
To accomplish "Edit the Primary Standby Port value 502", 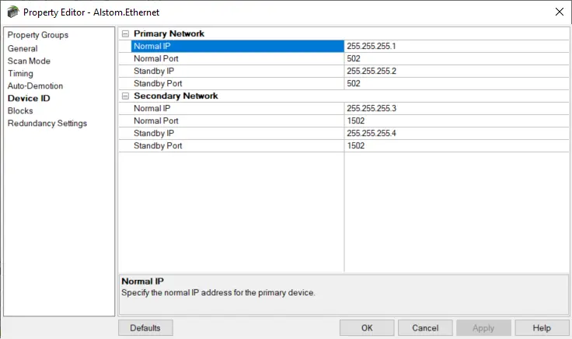I will (x=456, y=83).
